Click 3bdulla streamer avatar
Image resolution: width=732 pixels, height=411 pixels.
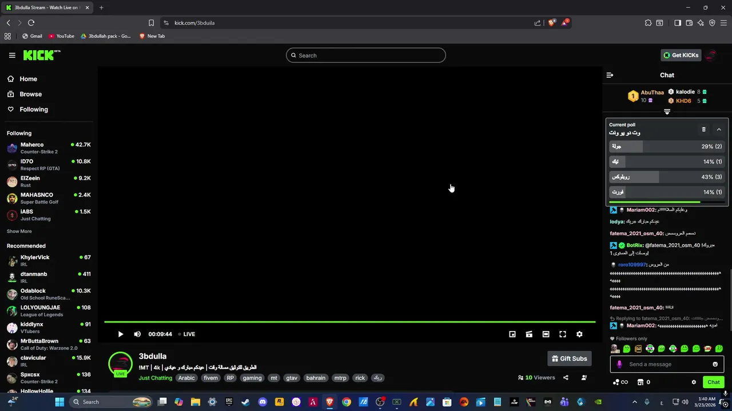(120, 365)
